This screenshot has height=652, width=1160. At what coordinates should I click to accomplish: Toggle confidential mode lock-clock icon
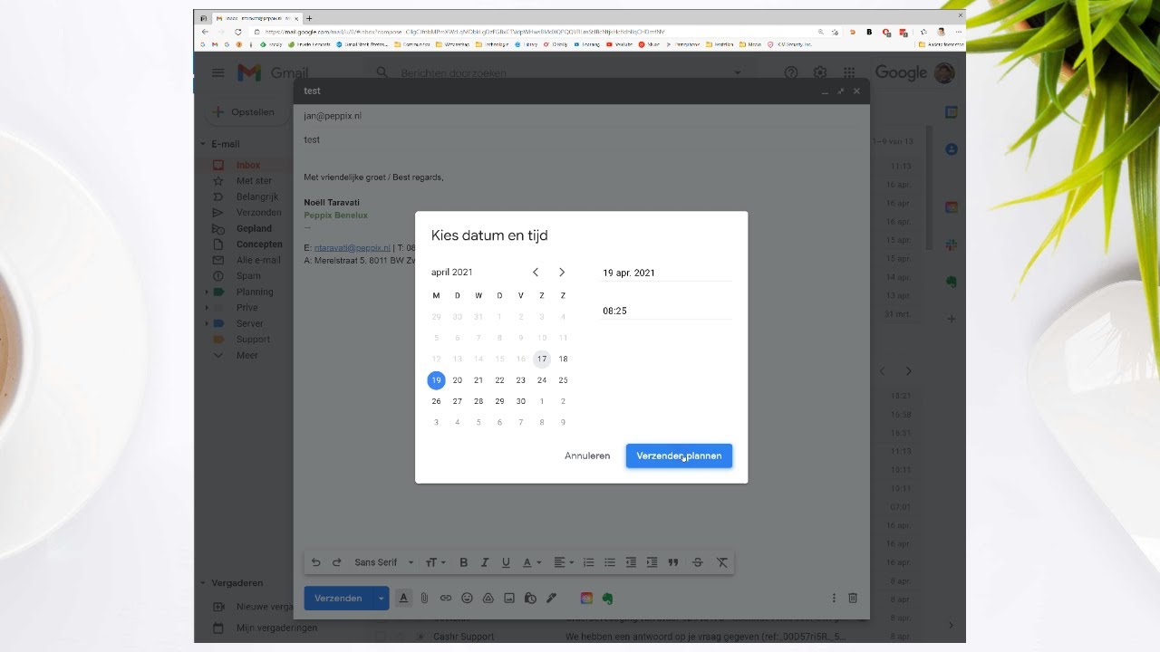(x=530, y=598)
